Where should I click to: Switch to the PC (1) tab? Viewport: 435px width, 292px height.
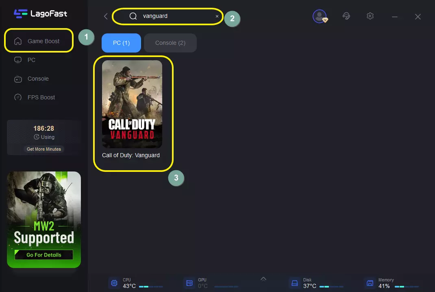pyautogui.click(x=121, y=43)
